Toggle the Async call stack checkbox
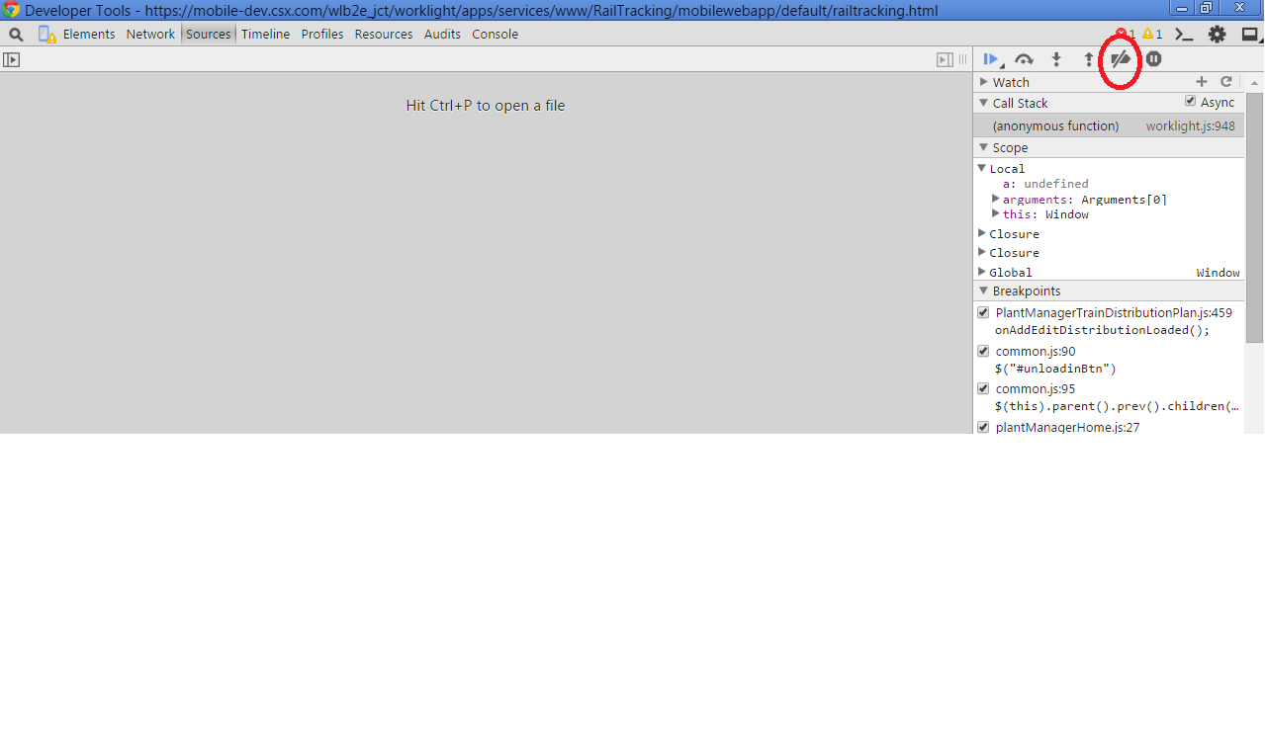This screenshot has height=748, width=1265. pos(1190,102)
